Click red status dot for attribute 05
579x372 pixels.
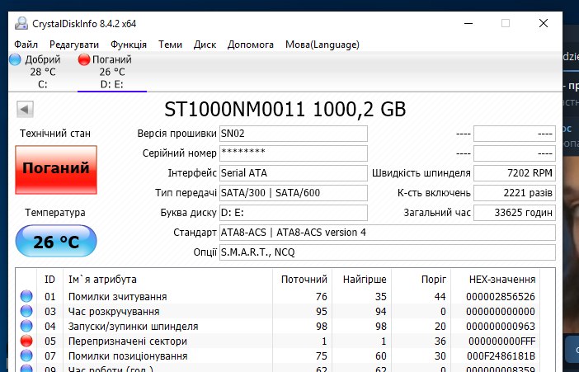click(x=26, y=341)
